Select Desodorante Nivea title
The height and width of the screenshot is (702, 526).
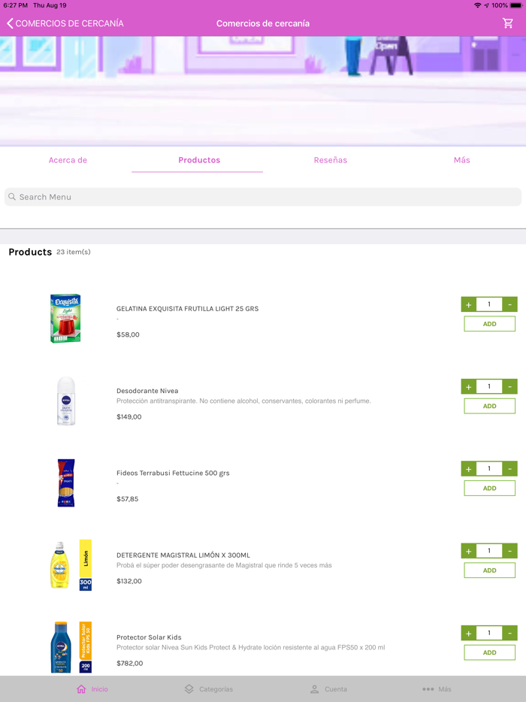pyautogui.click(x=147, y=391)
